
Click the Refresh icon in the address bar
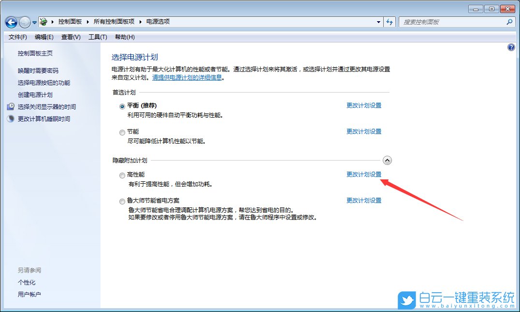390,22
